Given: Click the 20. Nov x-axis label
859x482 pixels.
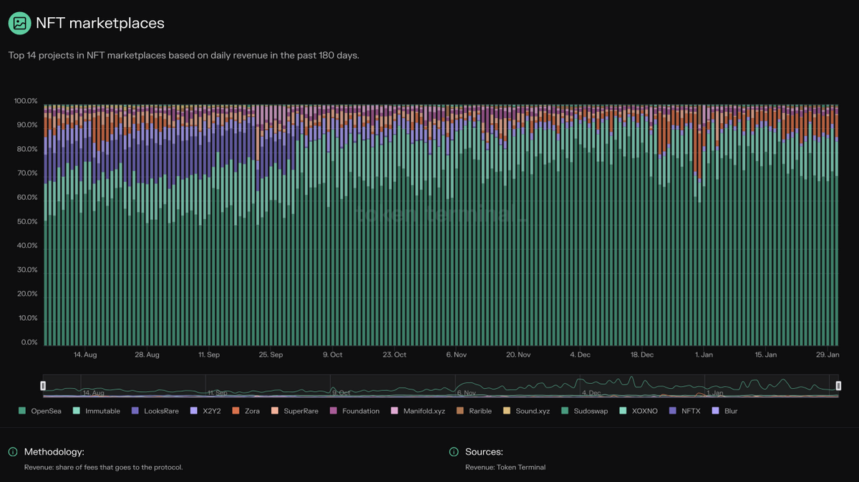Looking at the screenshot, I should [x=518, y=355].
